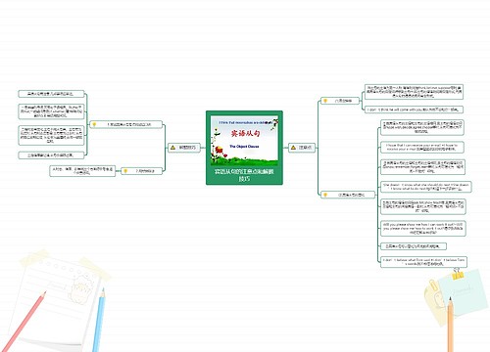The height and width of the screenshot is (352, 490).
Task: Select node starting "Will you please show me how"
Action: 423,229
